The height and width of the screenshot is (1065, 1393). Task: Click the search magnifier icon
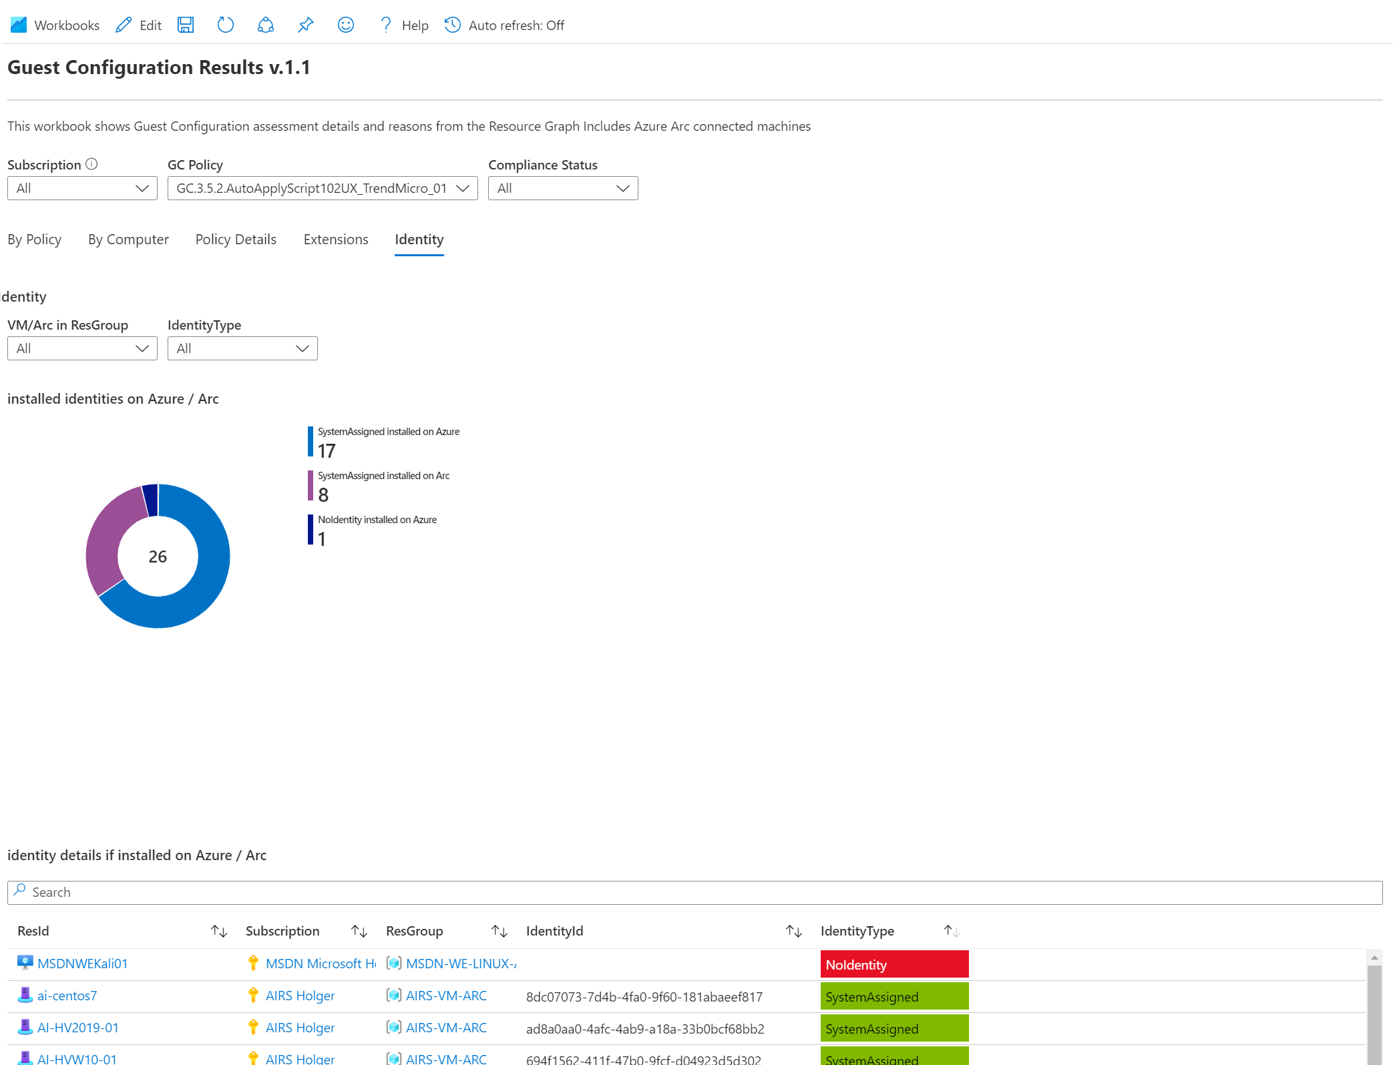click(x=20, y=891)
